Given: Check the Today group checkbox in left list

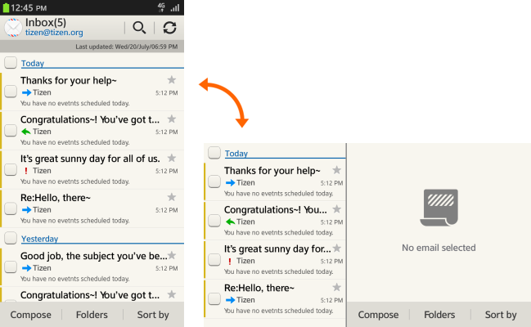Looking at the screenshot, I should (11, 63).
